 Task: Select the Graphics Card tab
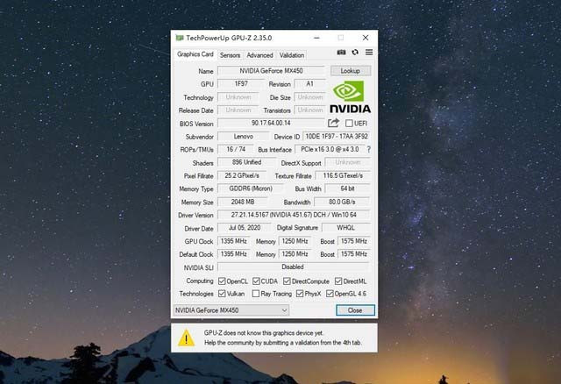pyautogui.click(x=195, y=54)
